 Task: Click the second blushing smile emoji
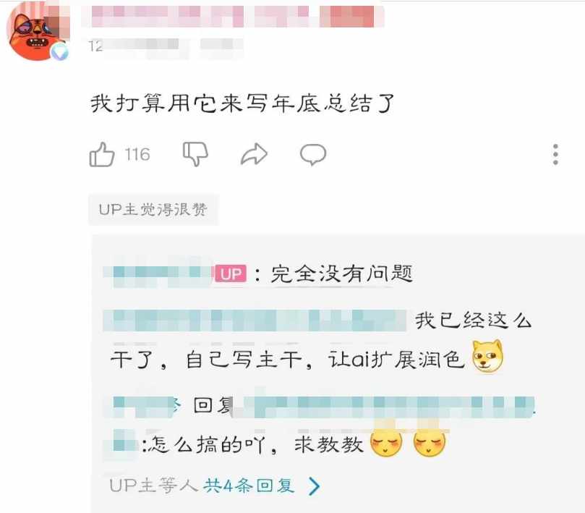click(x=430, y=444)
